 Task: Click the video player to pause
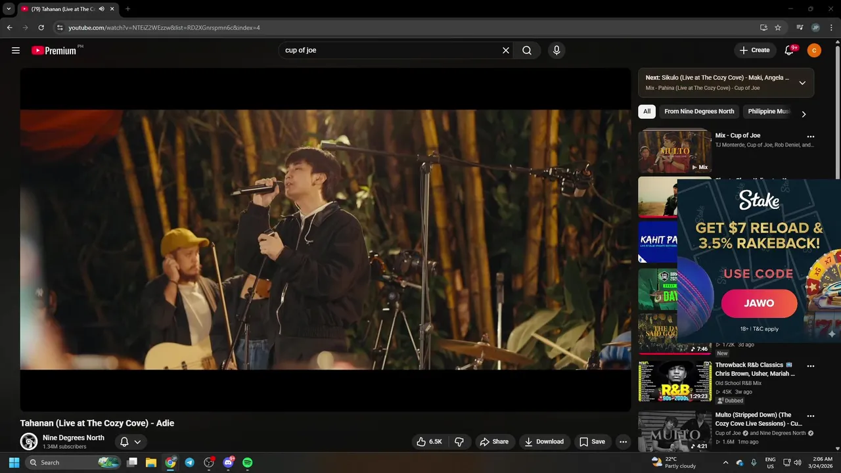325,240
